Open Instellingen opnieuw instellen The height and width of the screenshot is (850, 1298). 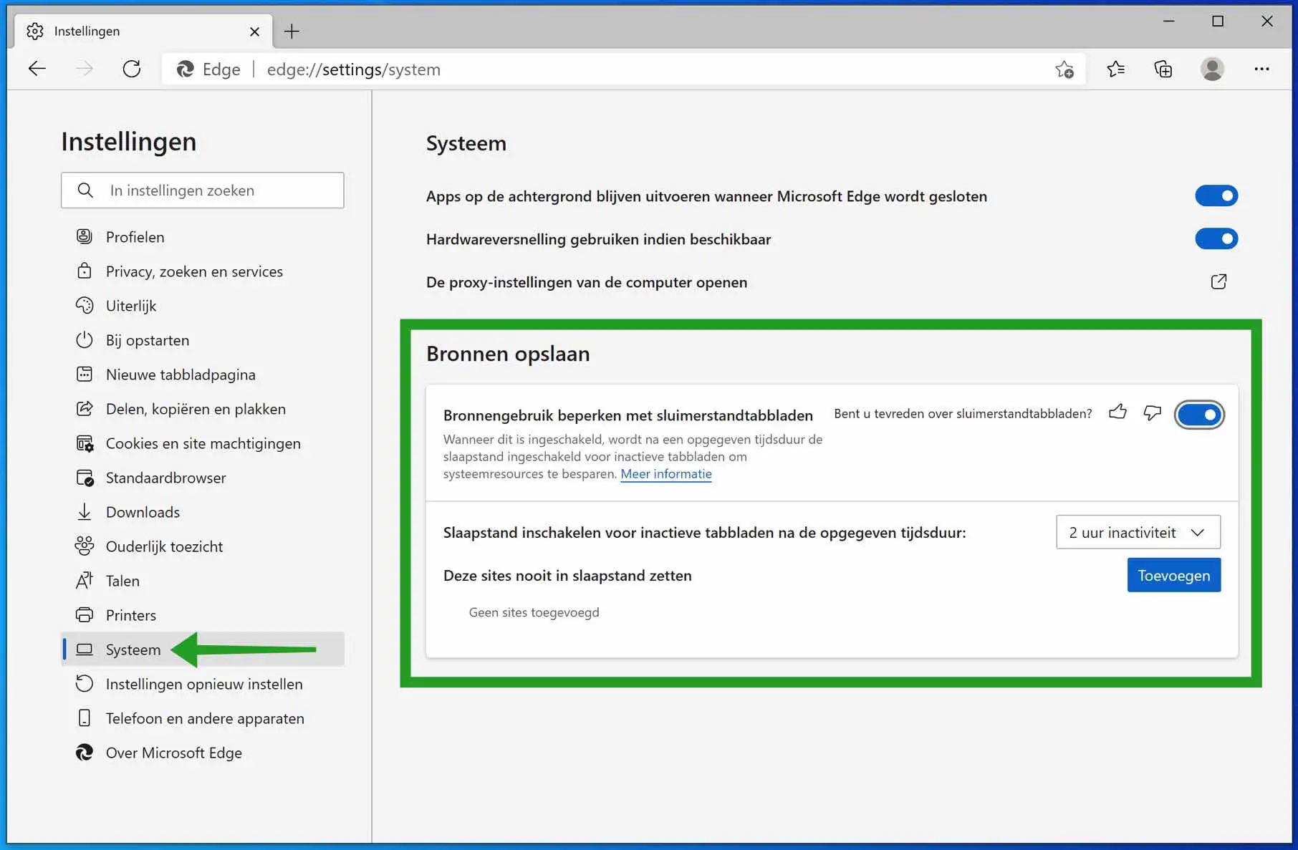(x=203, y=684)
